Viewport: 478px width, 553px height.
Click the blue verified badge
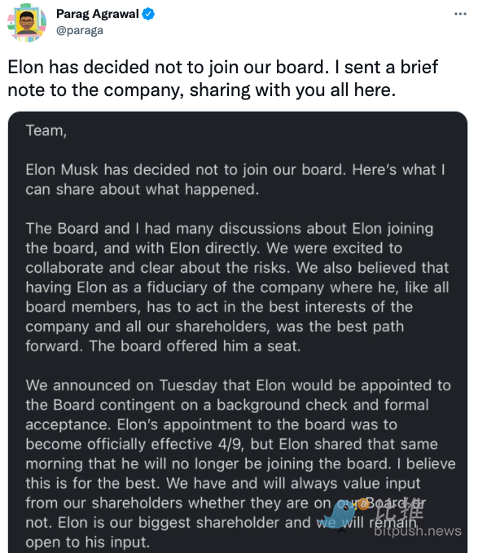[148, 14]
